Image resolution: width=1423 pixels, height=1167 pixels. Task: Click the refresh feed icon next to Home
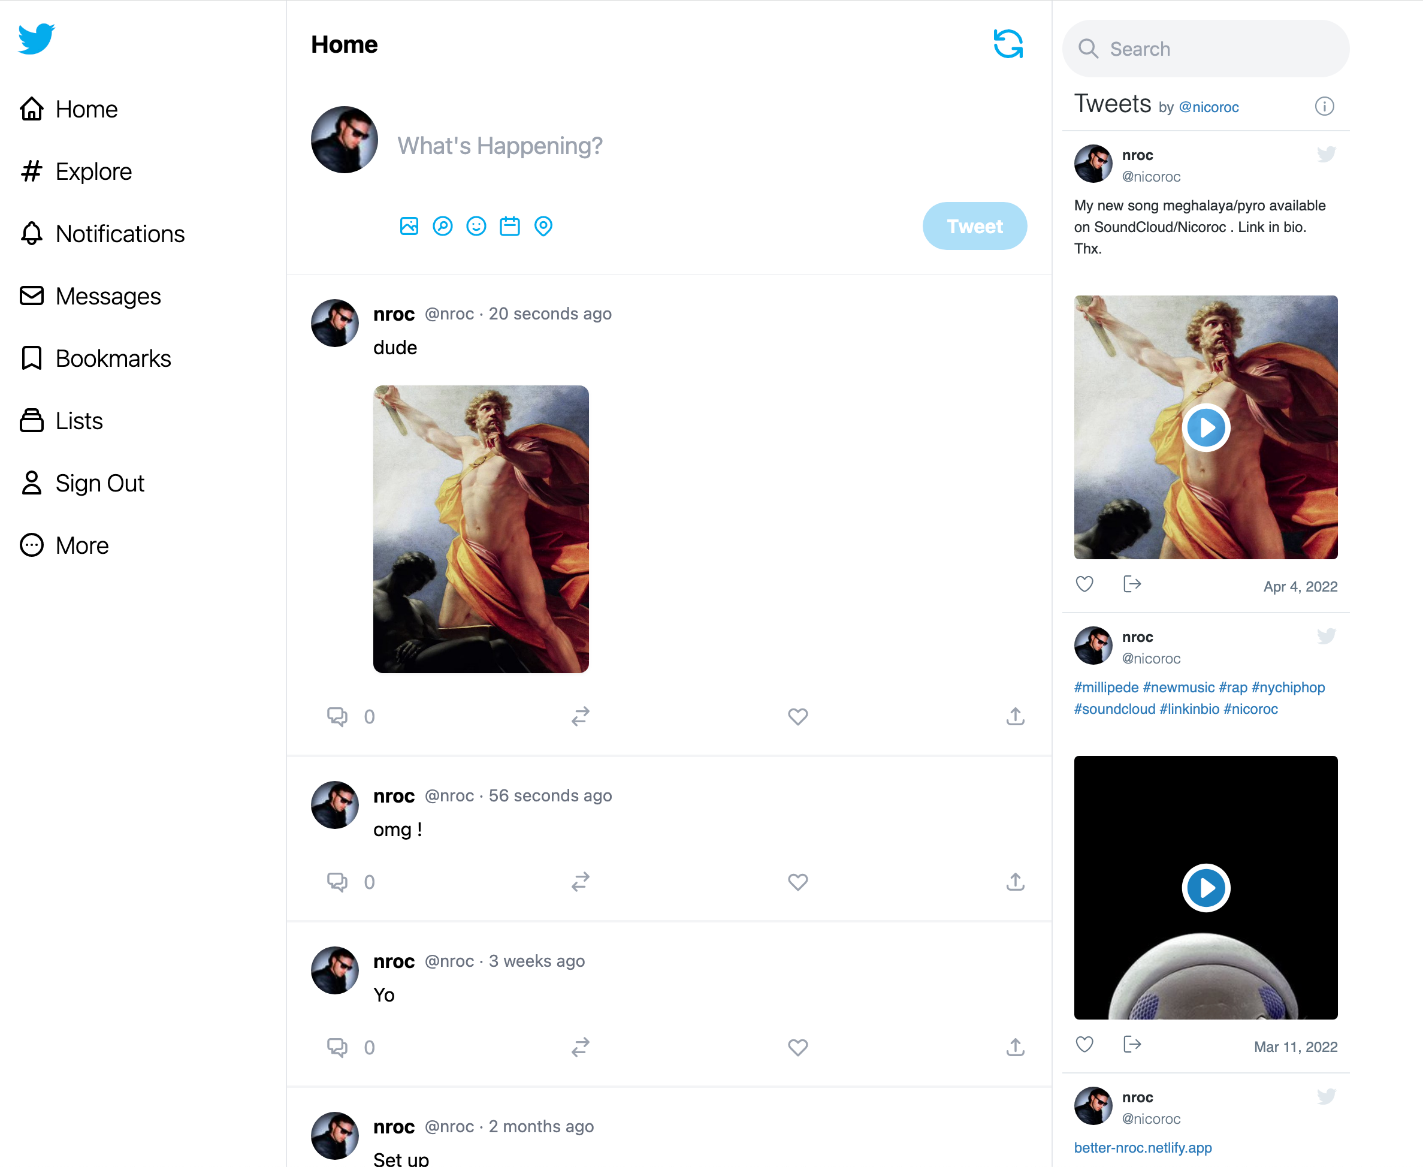[x=1008, y=44]
